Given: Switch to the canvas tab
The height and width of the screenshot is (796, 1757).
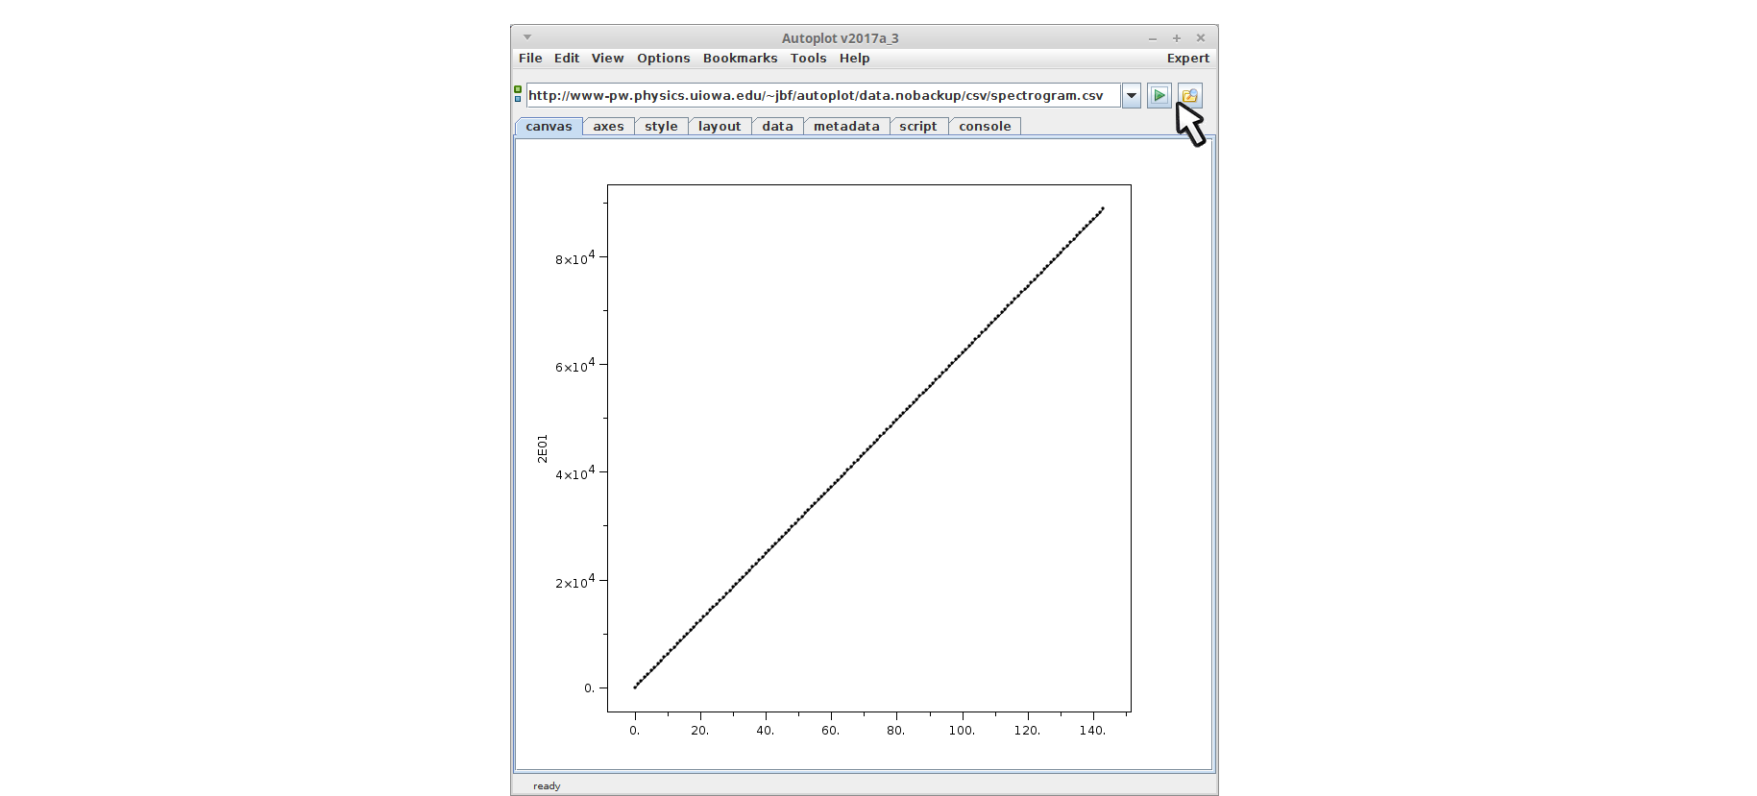Looking at the screenshot, I should tap(549, 126).
